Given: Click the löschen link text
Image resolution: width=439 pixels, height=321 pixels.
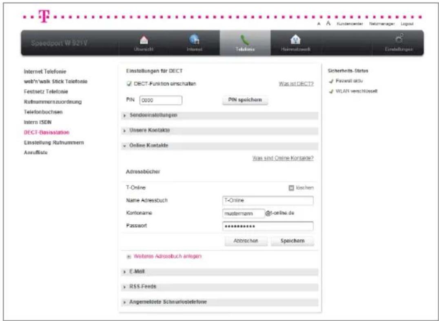Looking at the screenshot, I should click(x=305, y=188).
